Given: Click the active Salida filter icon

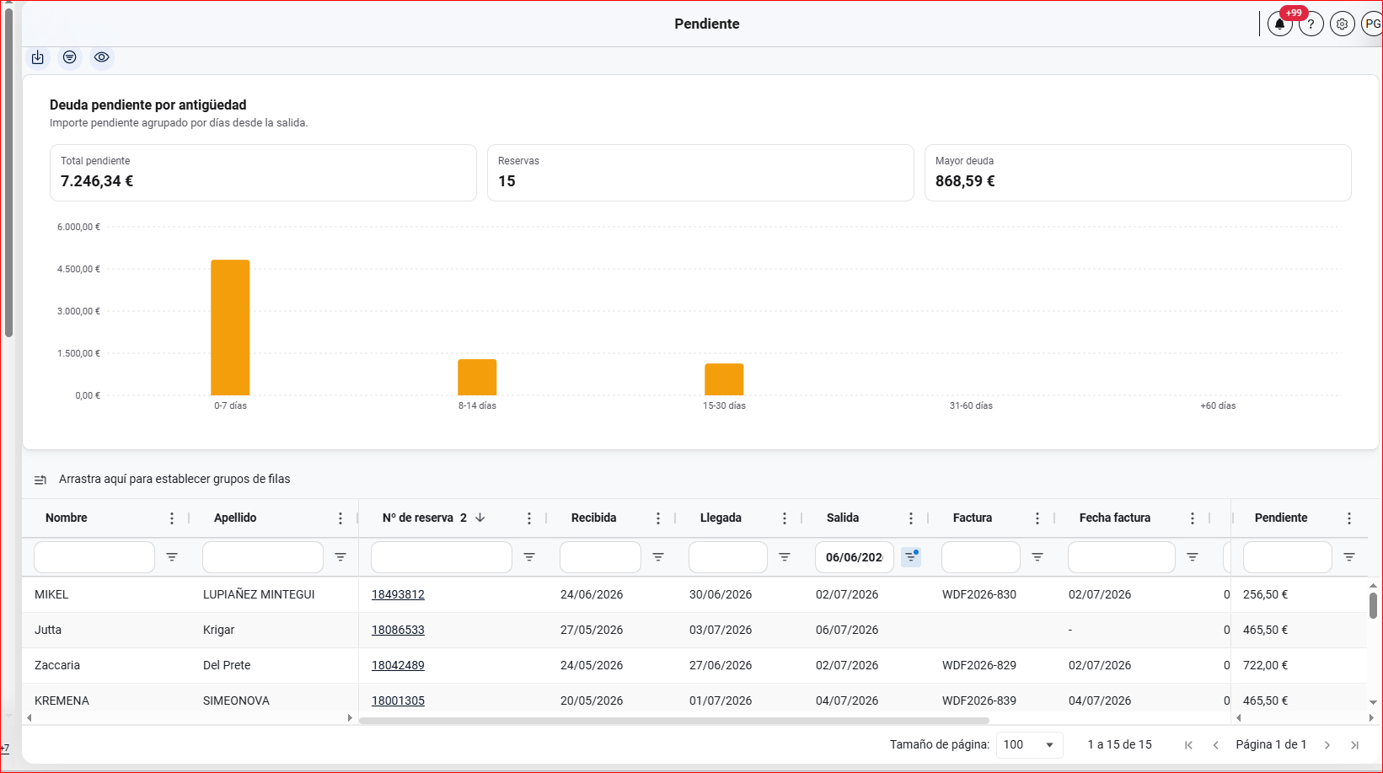Looking at the screenshot, I should [x=911, y=557].
